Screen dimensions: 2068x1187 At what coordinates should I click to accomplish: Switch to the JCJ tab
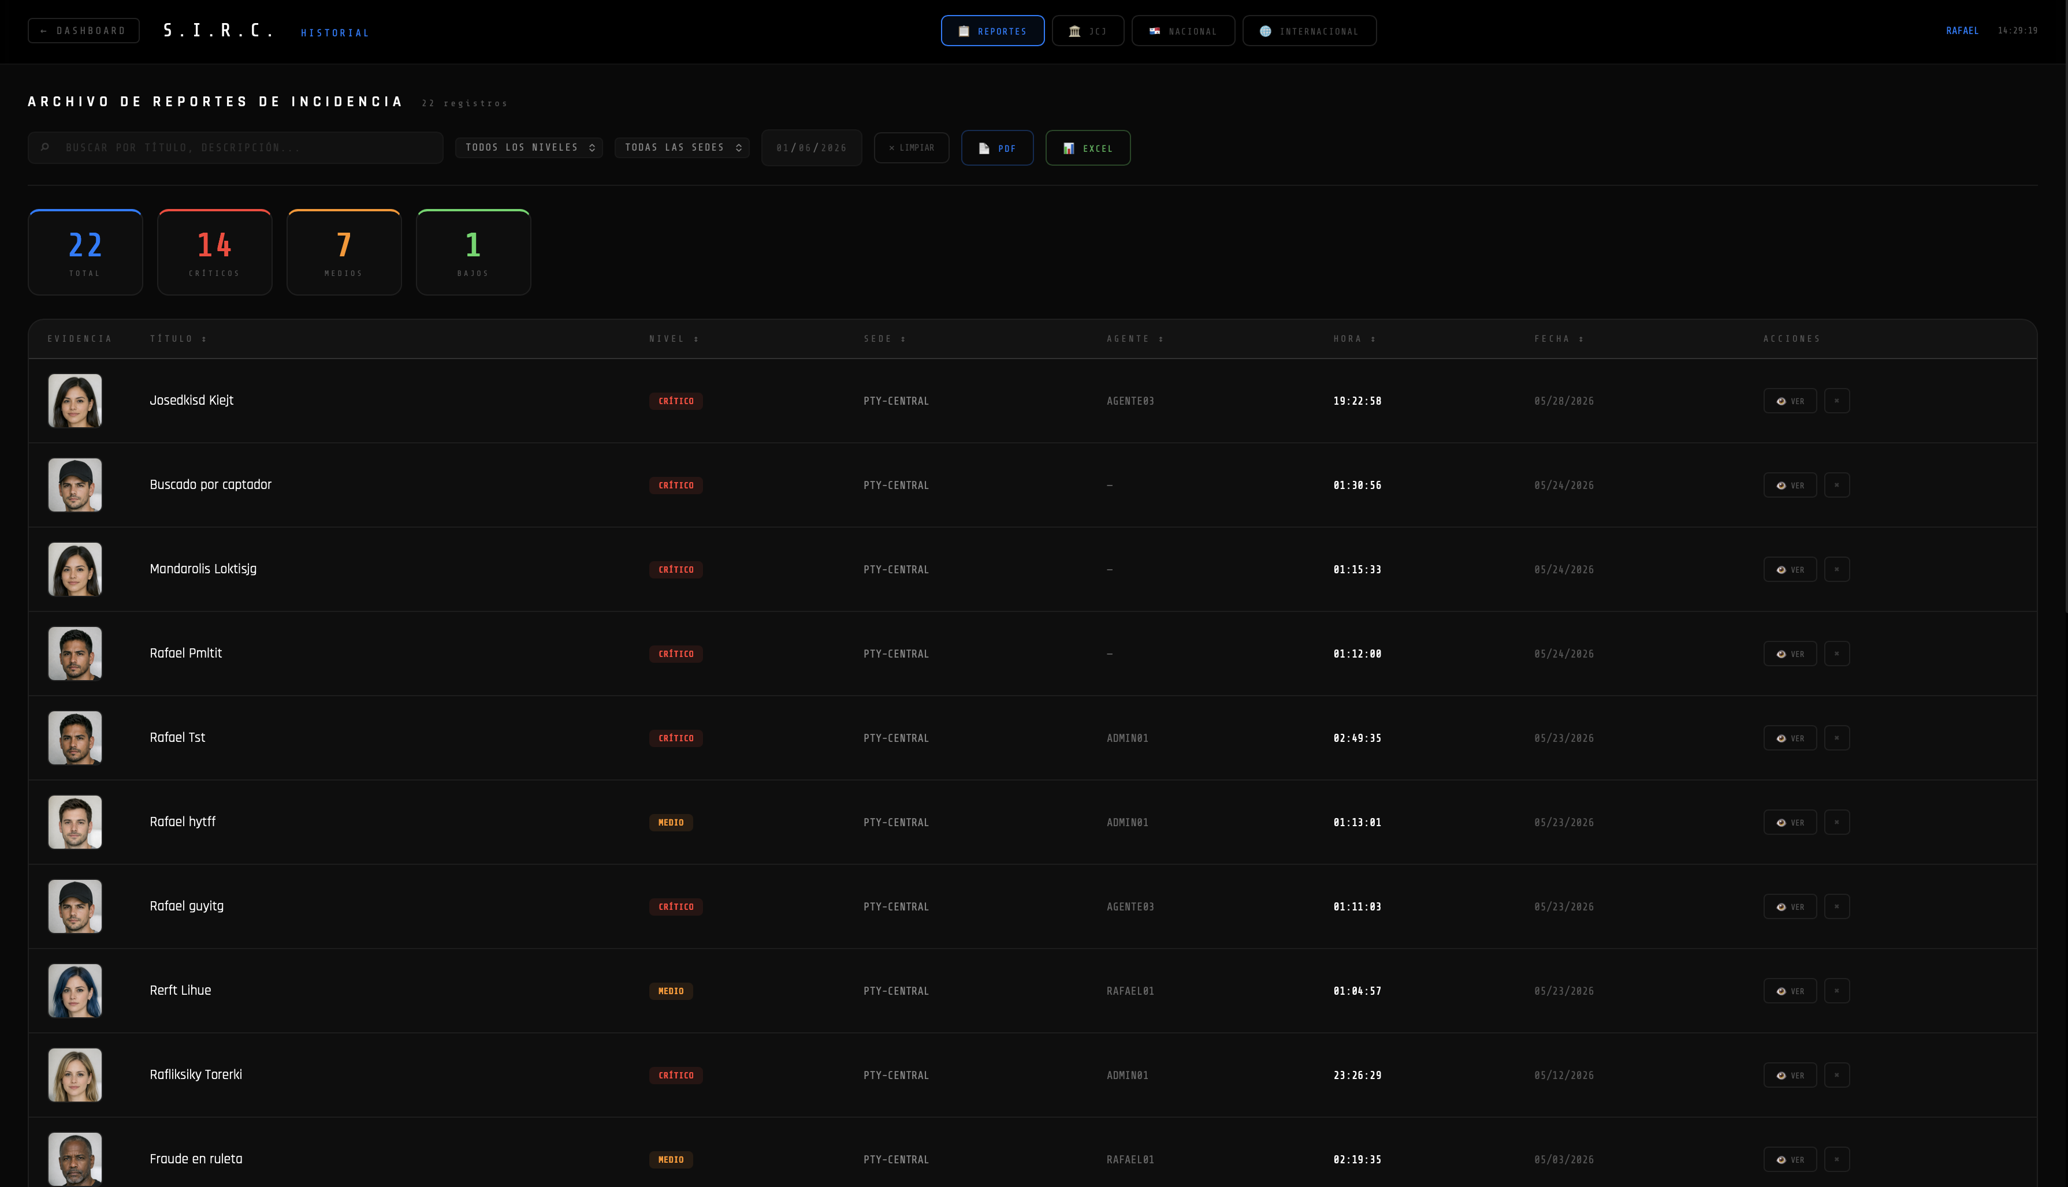point(1088,31)
